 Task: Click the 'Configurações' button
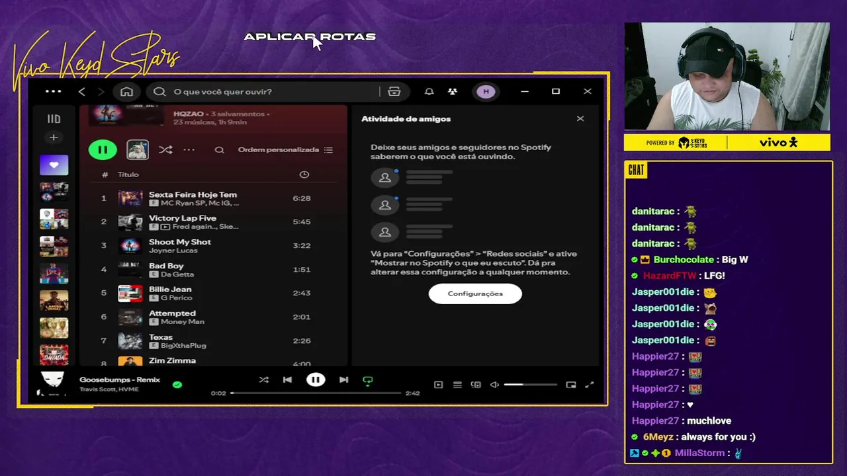(x=475, y=294)
